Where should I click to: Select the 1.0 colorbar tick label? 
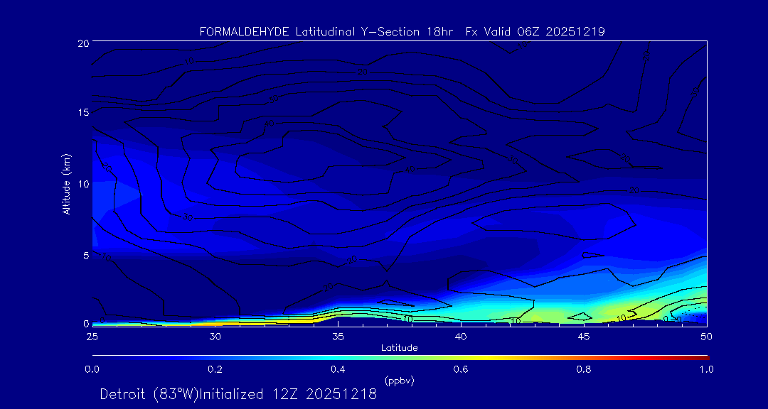[707, 369]
